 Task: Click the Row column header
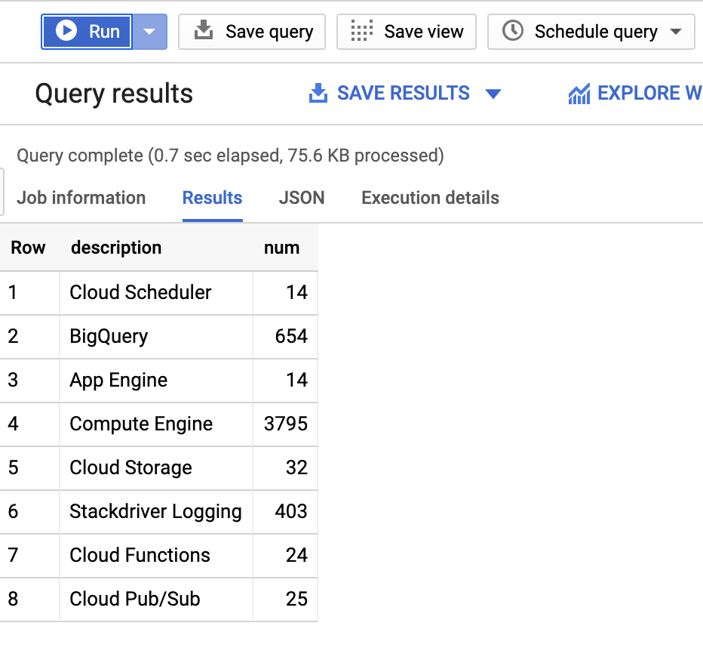point(28,248)
